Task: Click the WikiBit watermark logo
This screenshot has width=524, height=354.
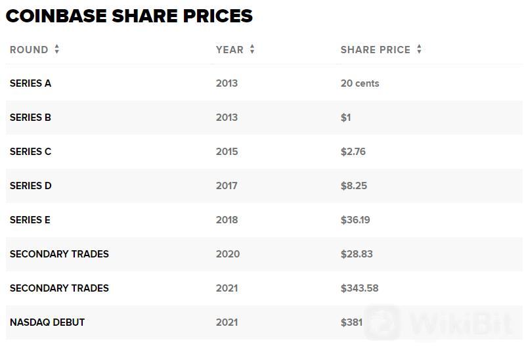Action: coord(439,323)
